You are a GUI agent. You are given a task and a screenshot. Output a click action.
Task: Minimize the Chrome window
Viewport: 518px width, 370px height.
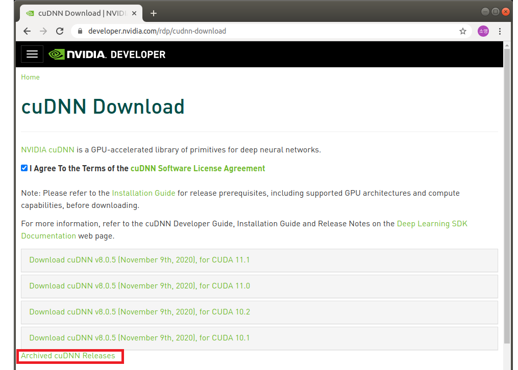click(485, 12)
